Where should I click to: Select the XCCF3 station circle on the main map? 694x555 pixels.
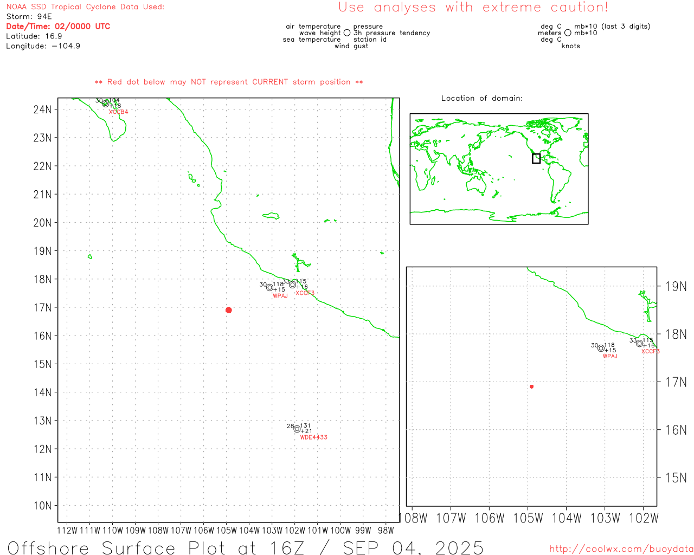tap(293, 285)
